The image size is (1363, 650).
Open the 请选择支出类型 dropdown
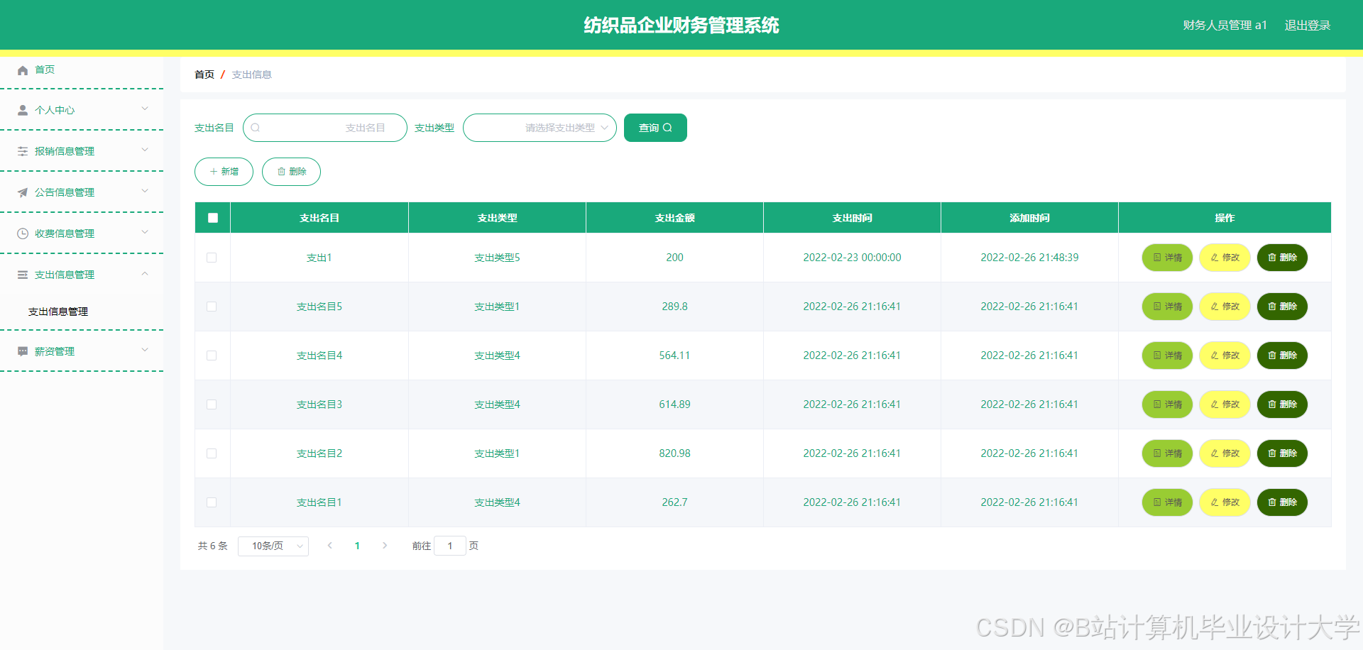tap(540, 128)
